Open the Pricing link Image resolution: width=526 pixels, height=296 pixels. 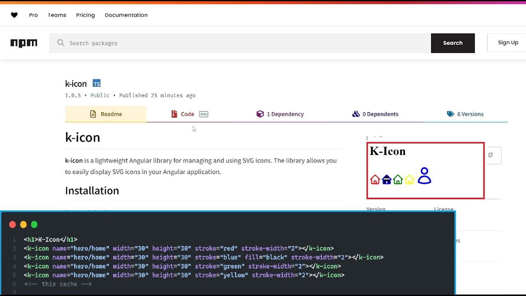[x=85, y=15]
